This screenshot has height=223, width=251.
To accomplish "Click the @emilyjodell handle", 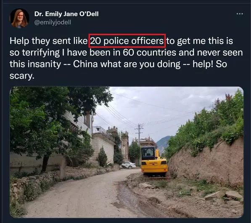I will click(53, 22).
